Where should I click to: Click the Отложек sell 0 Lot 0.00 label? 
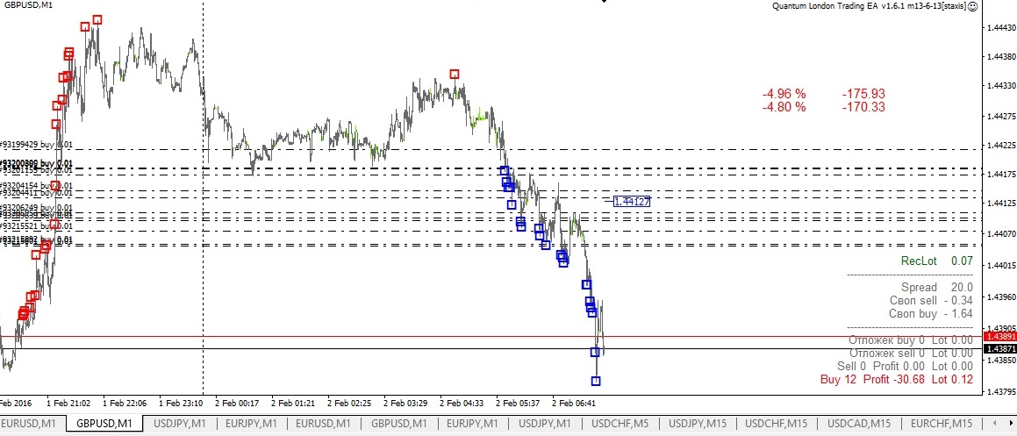click(911, 353)
